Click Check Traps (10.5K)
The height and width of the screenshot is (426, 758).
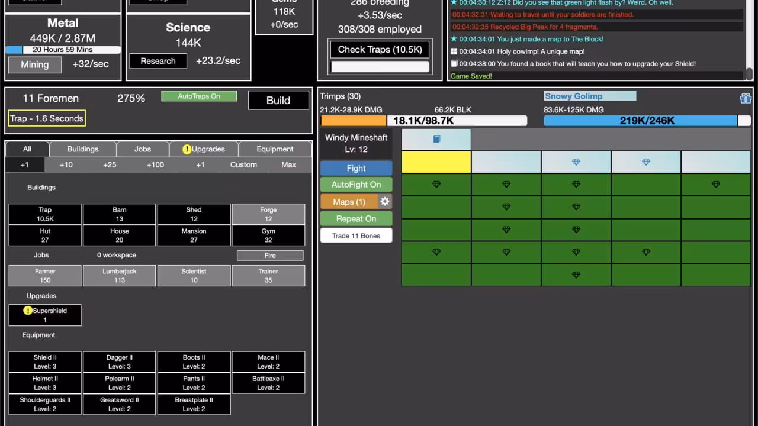point(380,50)
